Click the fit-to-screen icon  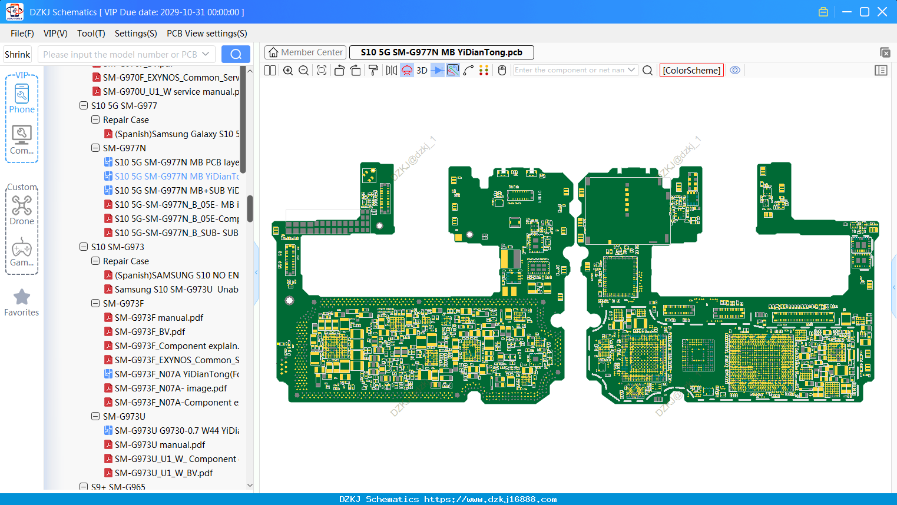pyautogui.click(x=322, y=70)
